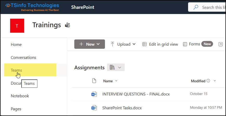Open Conversations in left navigation

(x=23, y=58)
